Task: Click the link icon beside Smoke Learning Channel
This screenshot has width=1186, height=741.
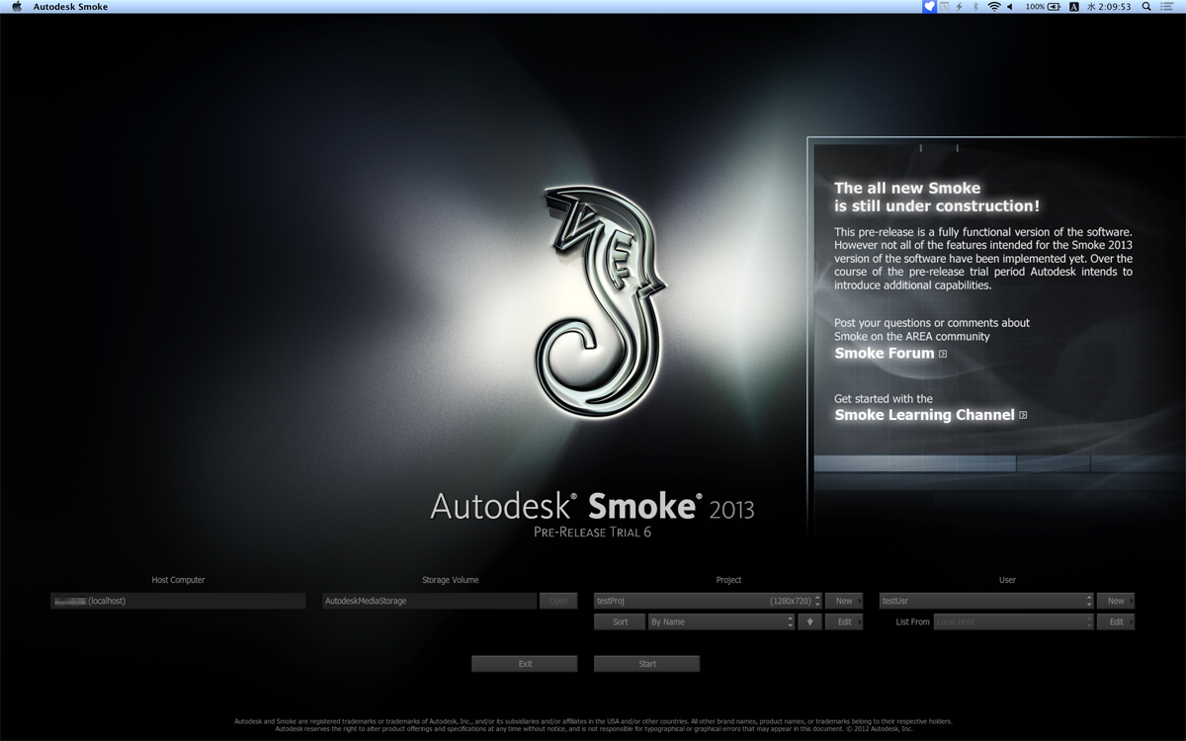Action: 1024,415
